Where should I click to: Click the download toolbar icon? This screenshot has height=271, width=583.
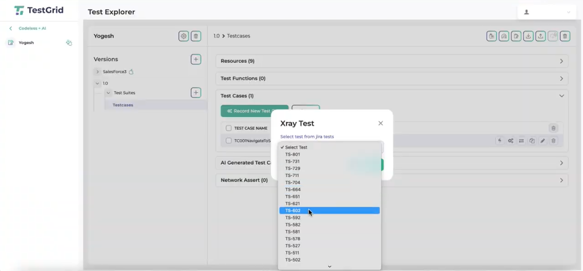coord(528,36)
